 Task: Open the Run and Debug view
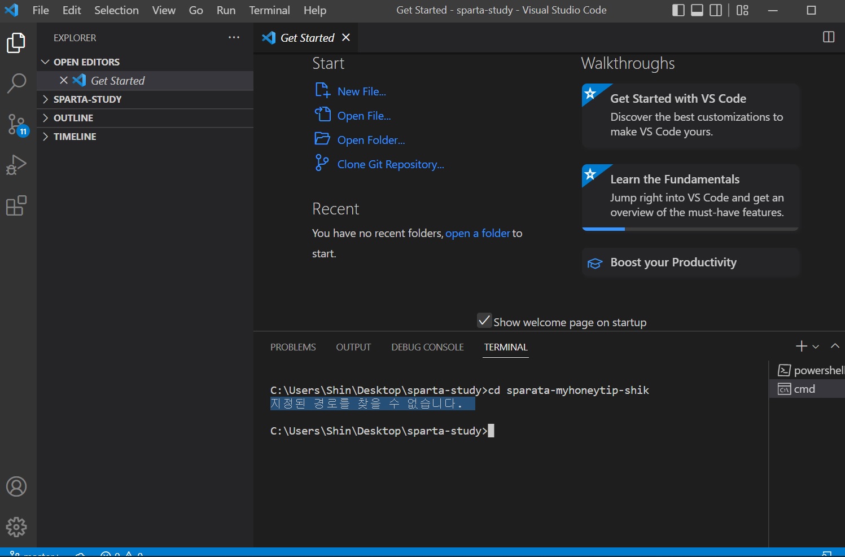[16, 165]
